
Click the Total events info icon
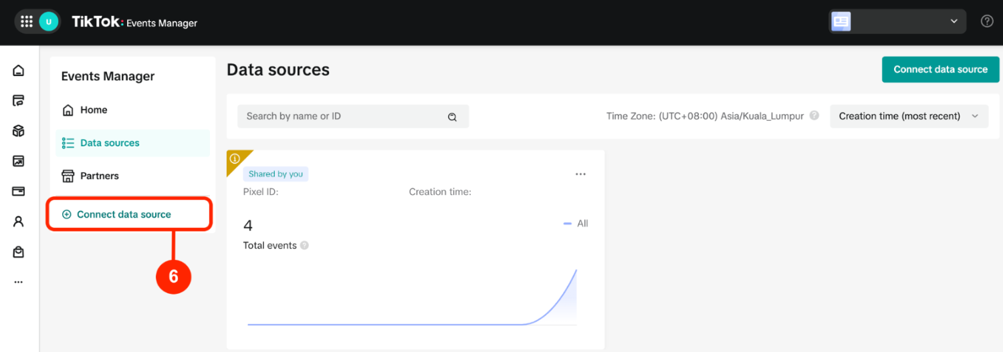coord(304,246)
